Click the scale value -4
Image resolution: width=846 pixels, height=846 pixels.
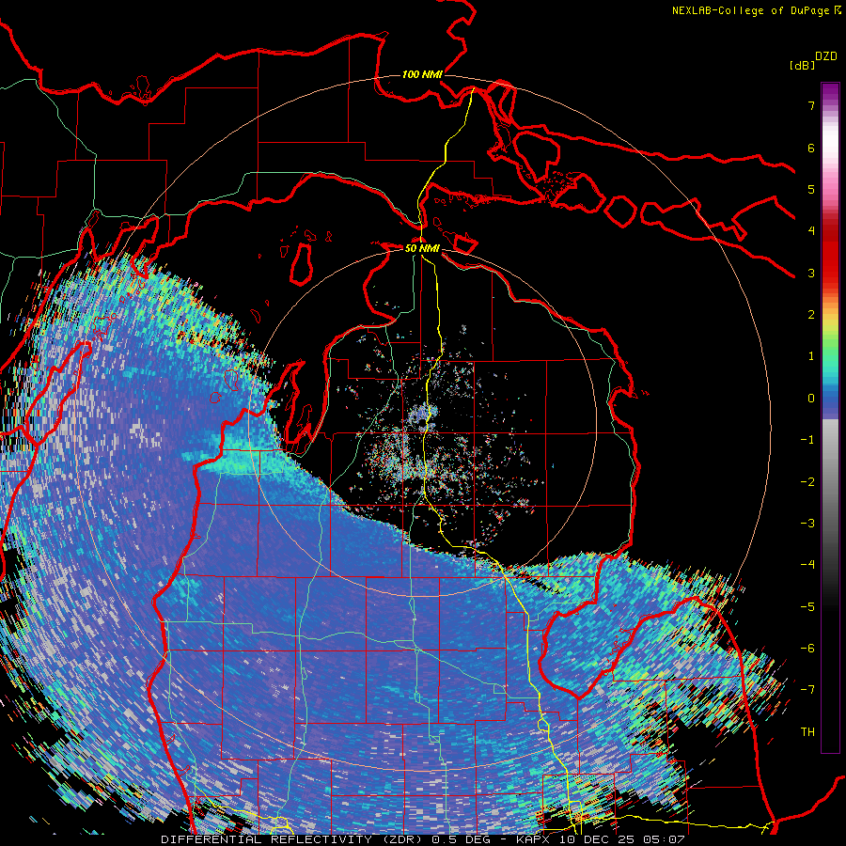point(807,565)
